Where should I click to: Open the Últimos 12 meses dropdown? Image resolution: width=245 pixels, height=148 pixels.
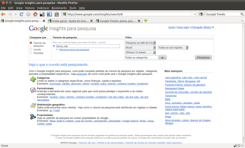tap(140, 52)
